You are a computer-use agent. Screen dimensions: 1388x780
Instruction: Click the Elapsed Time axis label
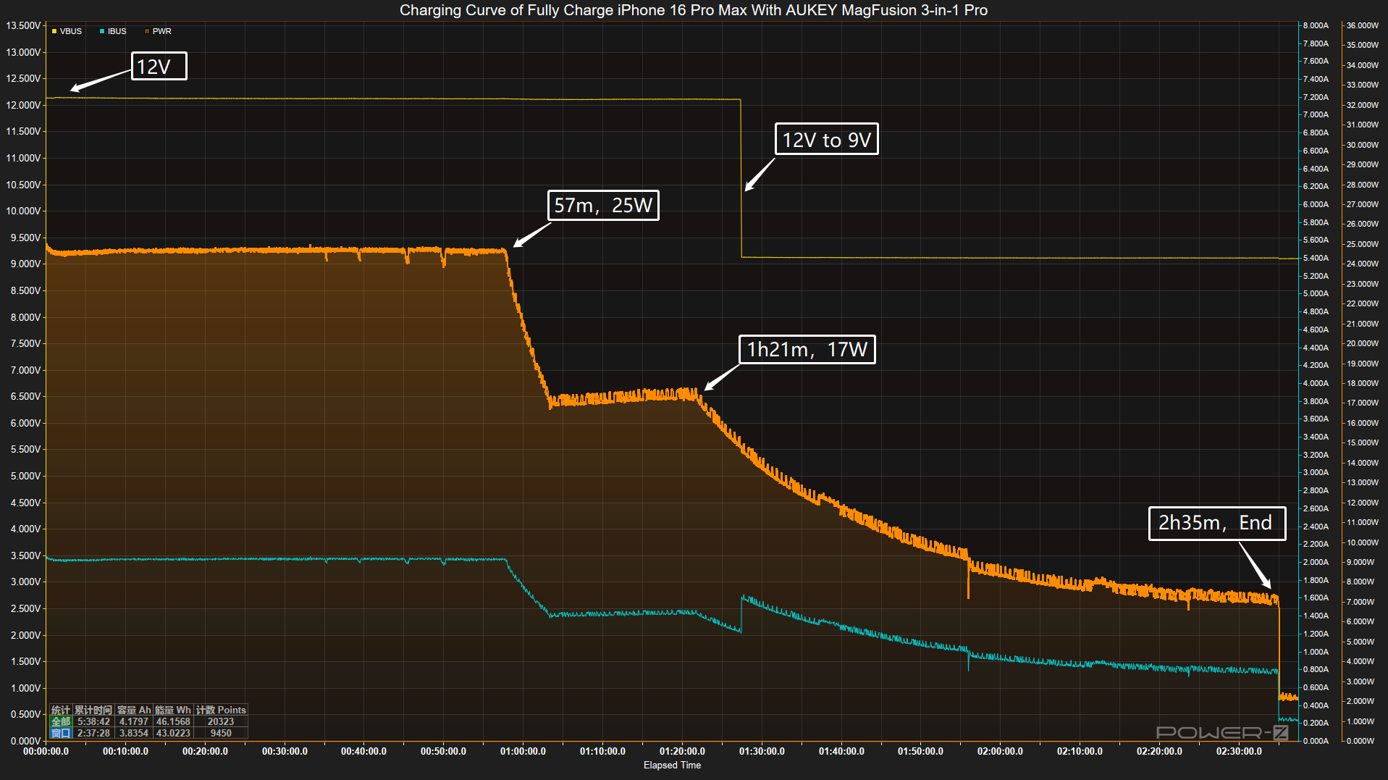tap(672, 765)
